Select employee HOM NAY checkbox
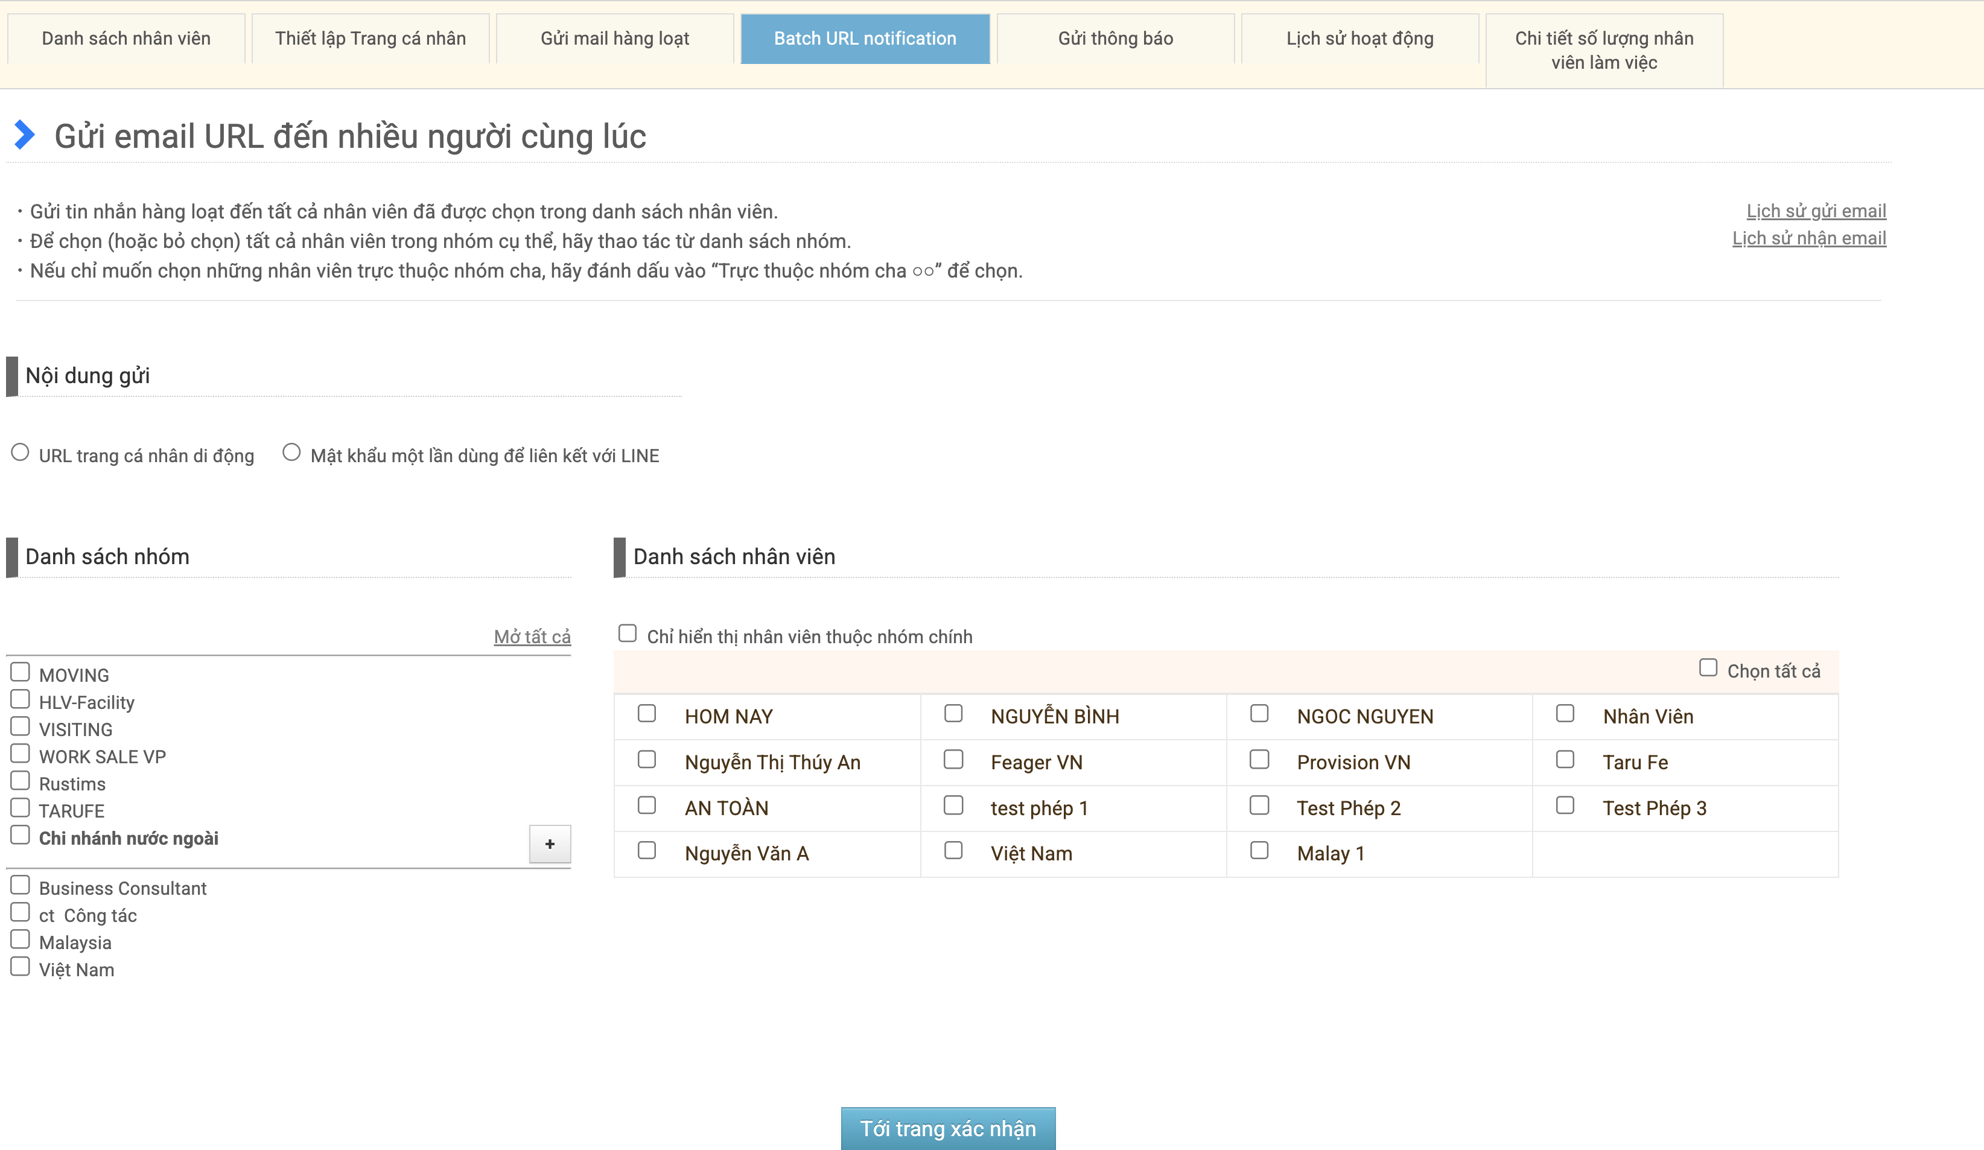Viewport: 1984px width, 1150px height. tap(646, 713)
